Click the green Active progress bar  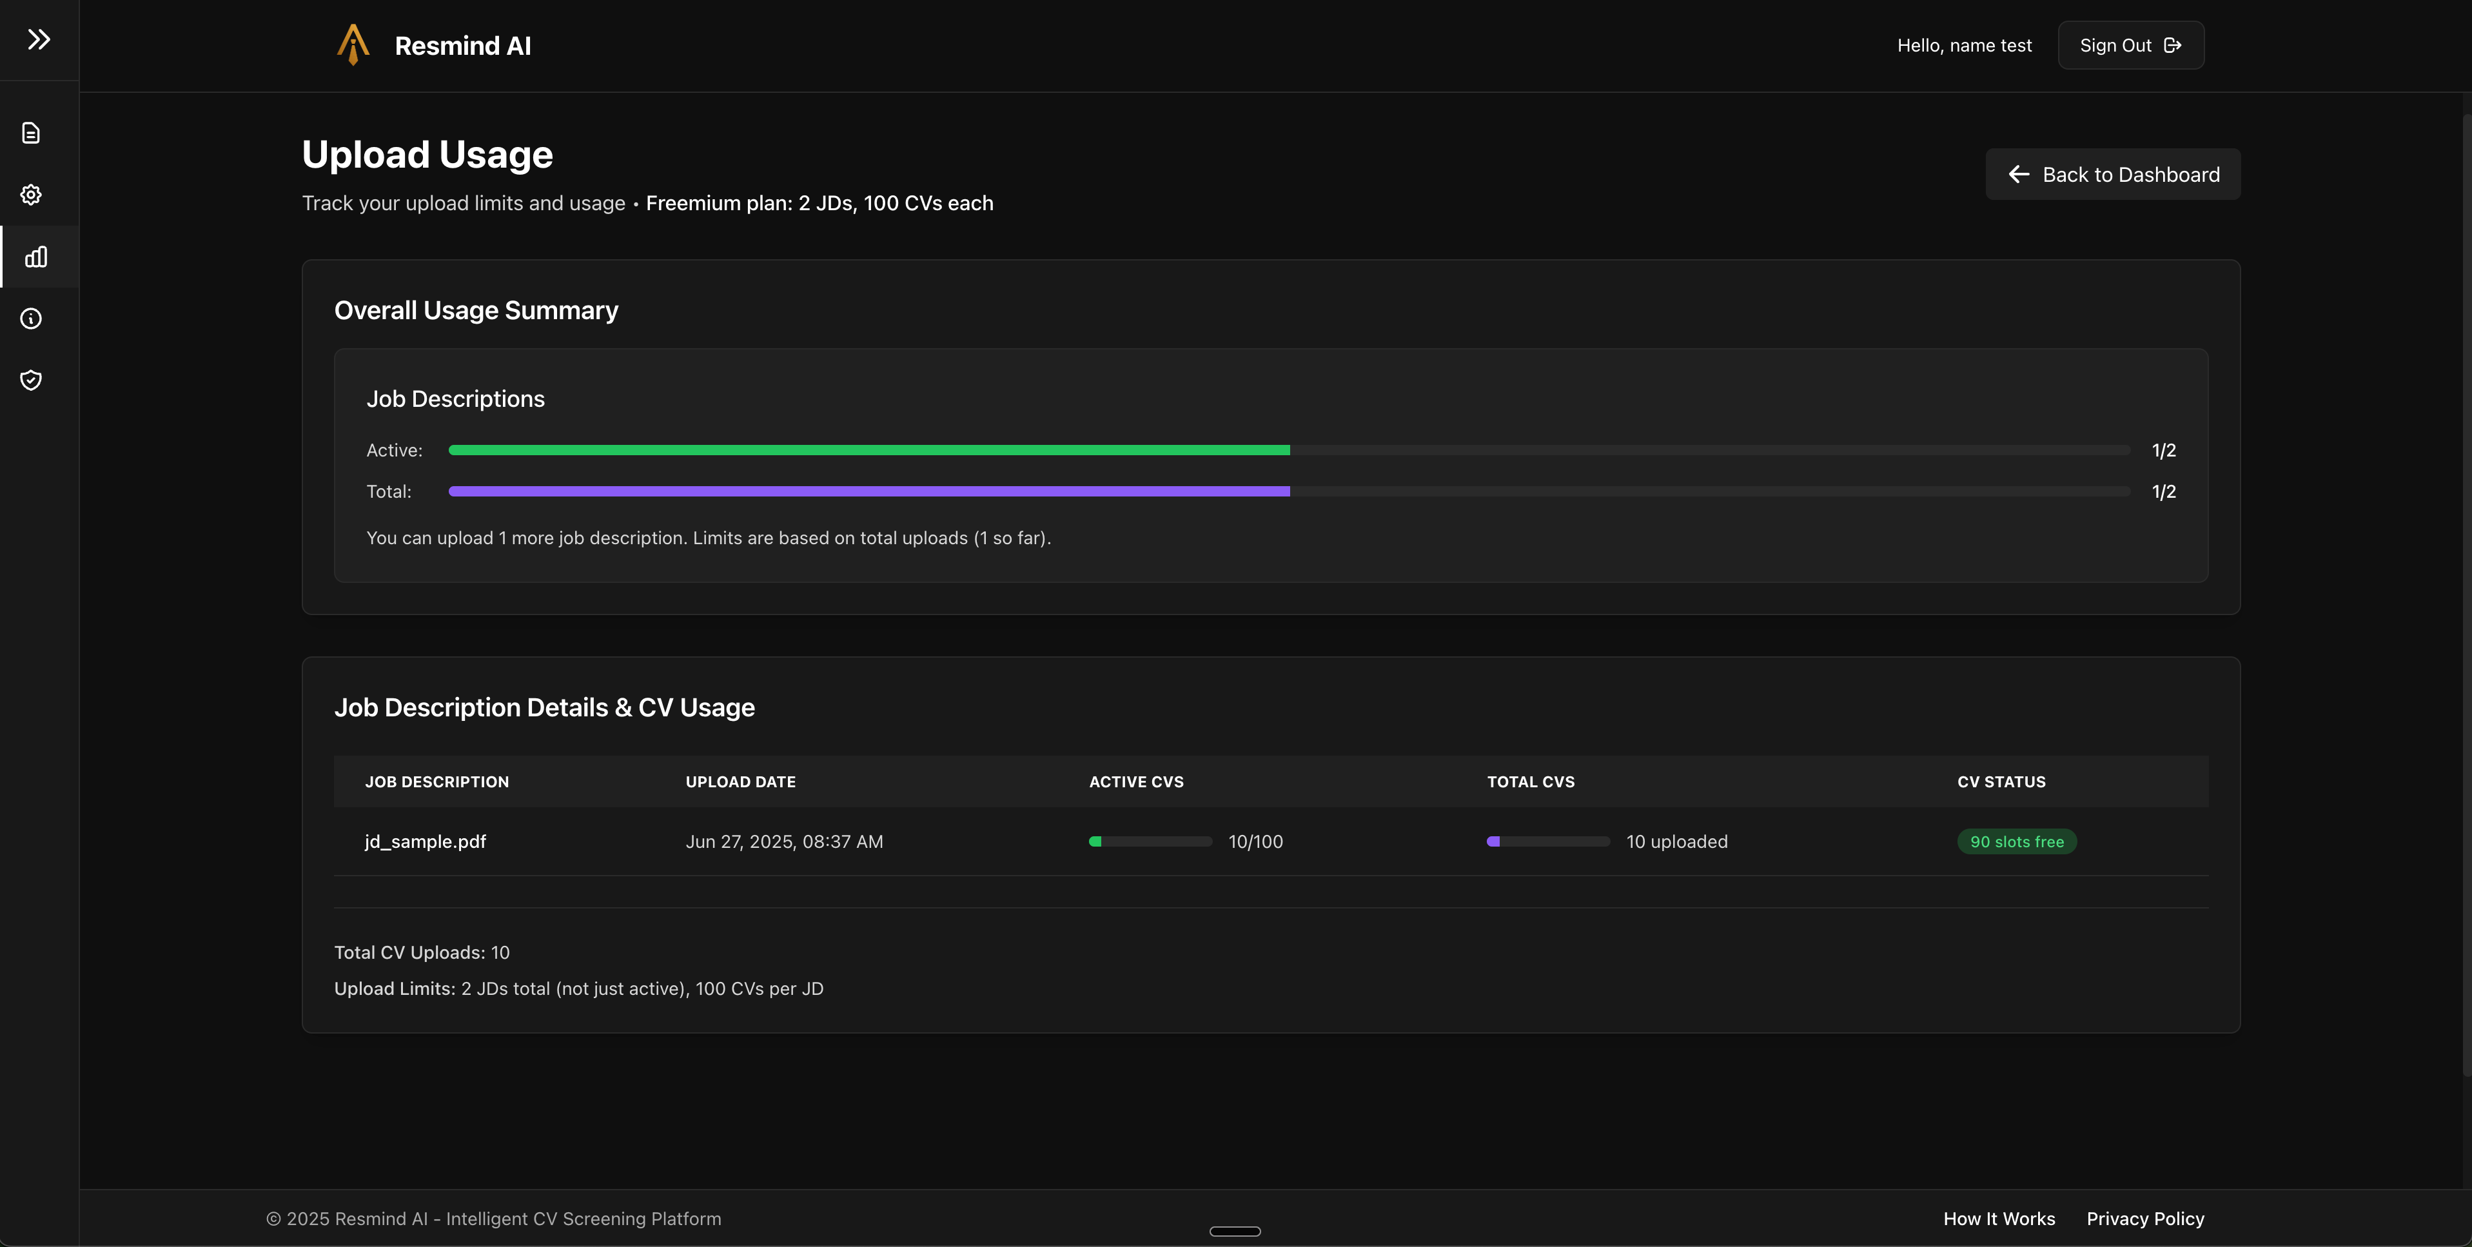pyautogui.click(x=868, y=450)
